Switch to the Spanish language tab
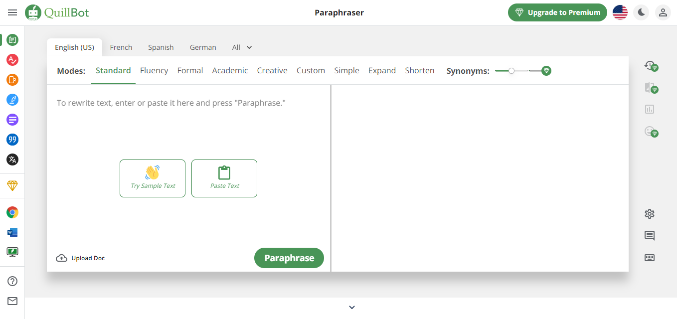677x319 pixels. click(161, 47)
